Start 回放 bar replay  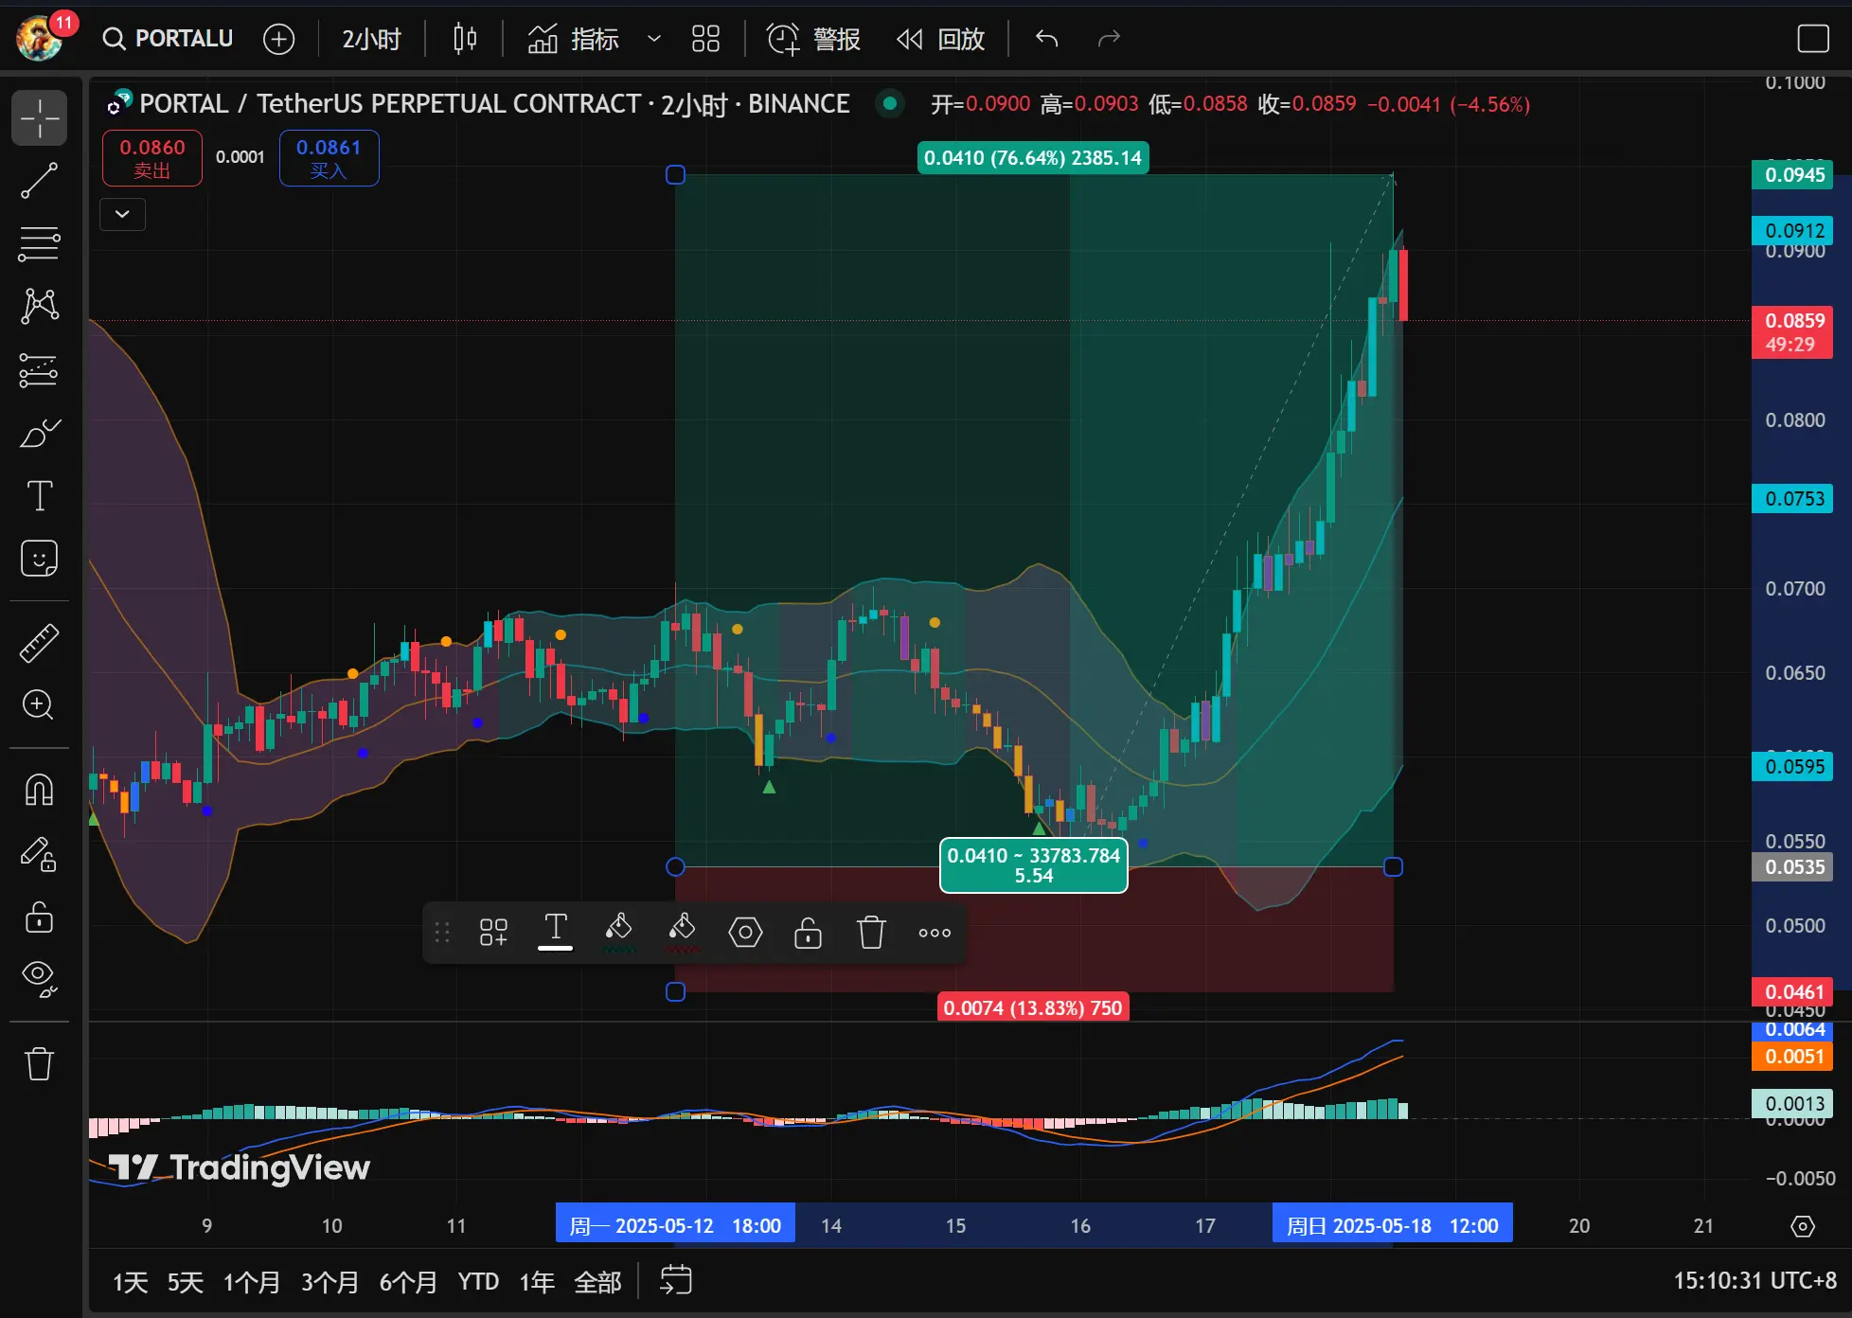click(940, 39)
